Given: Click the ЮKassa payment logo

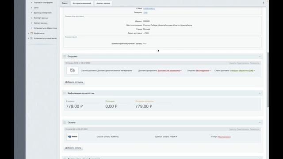Looking at the screenshot, I should [x=73, y=136].
